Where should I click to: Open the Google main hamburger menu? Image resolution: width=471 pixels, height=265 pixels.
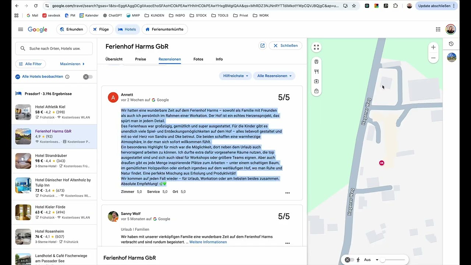pos(21,29)
